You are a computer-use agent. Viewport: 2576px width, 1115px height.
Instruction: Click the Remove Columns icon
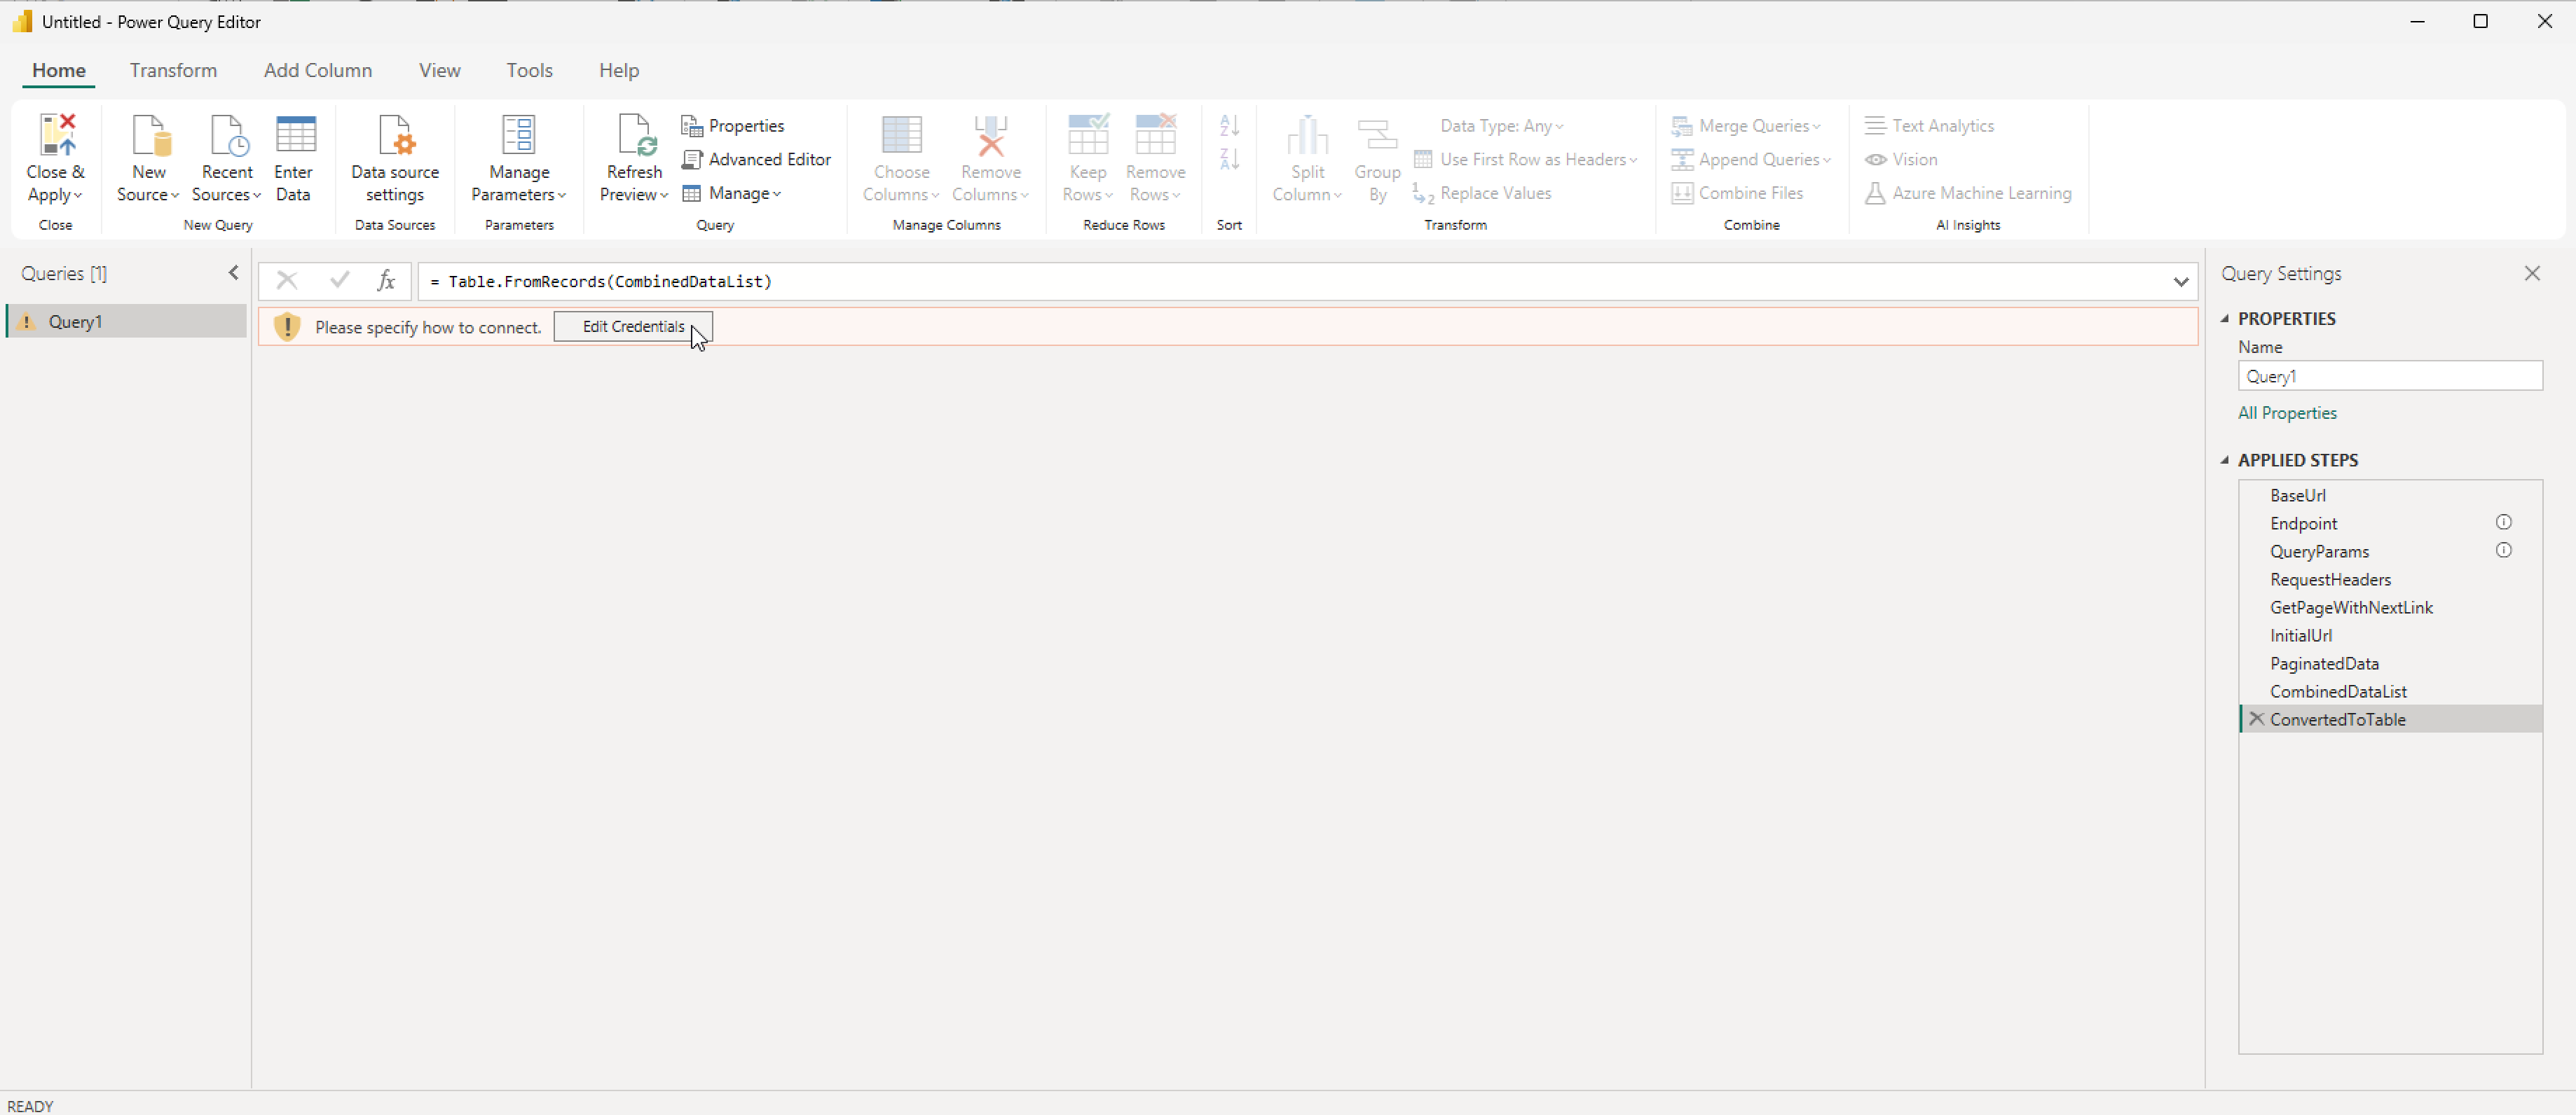point(990,135)
